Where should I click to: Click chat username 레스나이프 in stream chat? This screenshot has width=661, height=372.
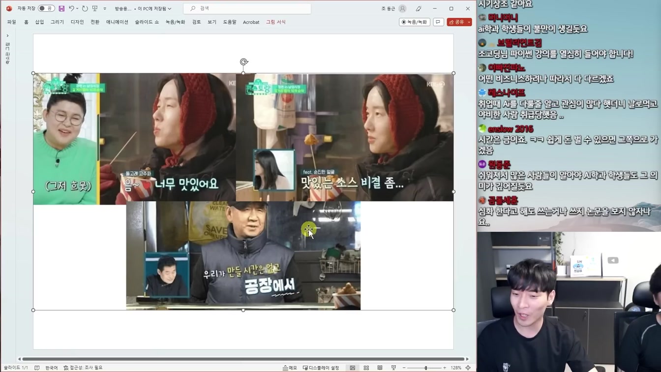506,93
